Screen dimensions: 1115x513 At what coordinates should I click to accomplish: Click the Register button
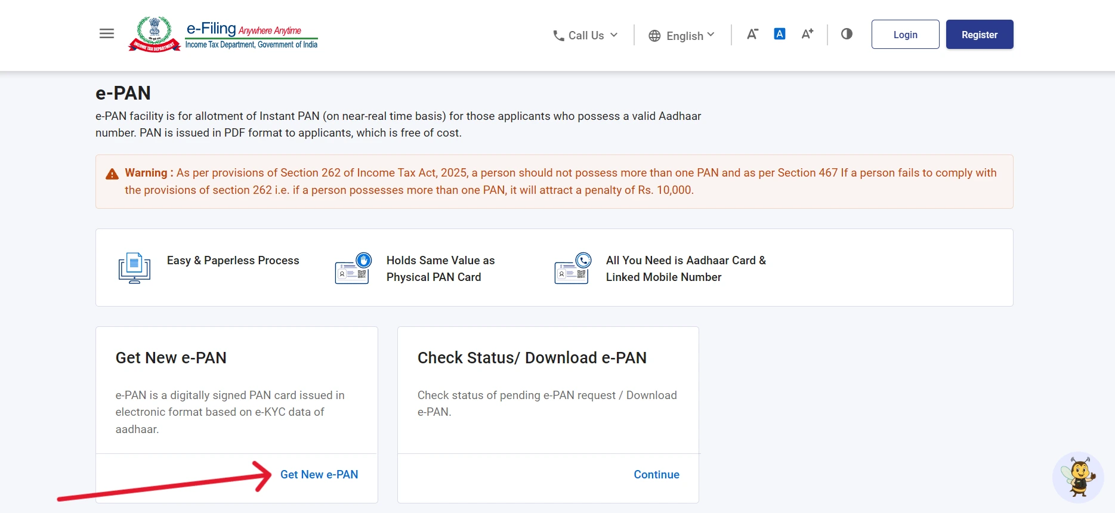tap(979, 35)
